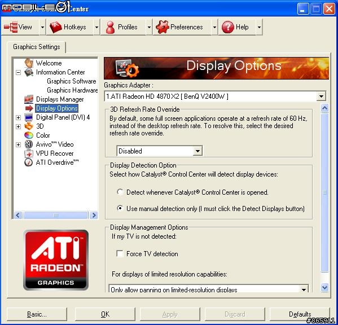Click the tree scrollbar left arrow
Viewport: 338px width, 325px height.
[18, 215]
